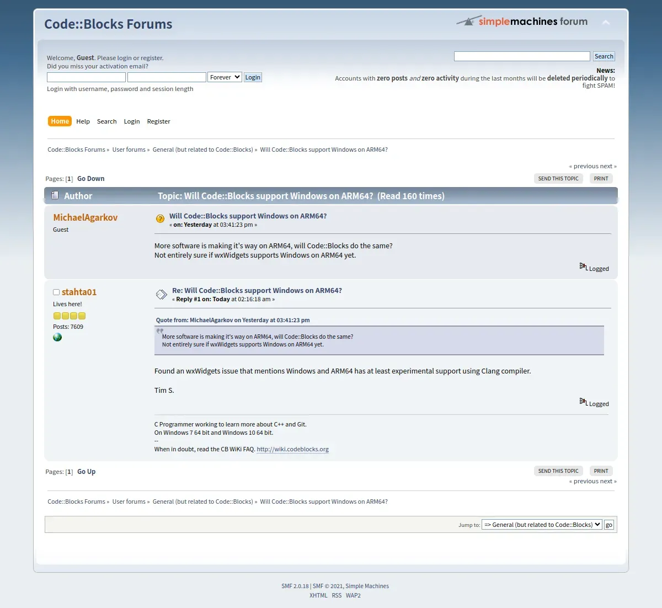Viewport: 662px width, 608px height.
Task: Click the 'register' link in welcome text
Action: [151, 58]
